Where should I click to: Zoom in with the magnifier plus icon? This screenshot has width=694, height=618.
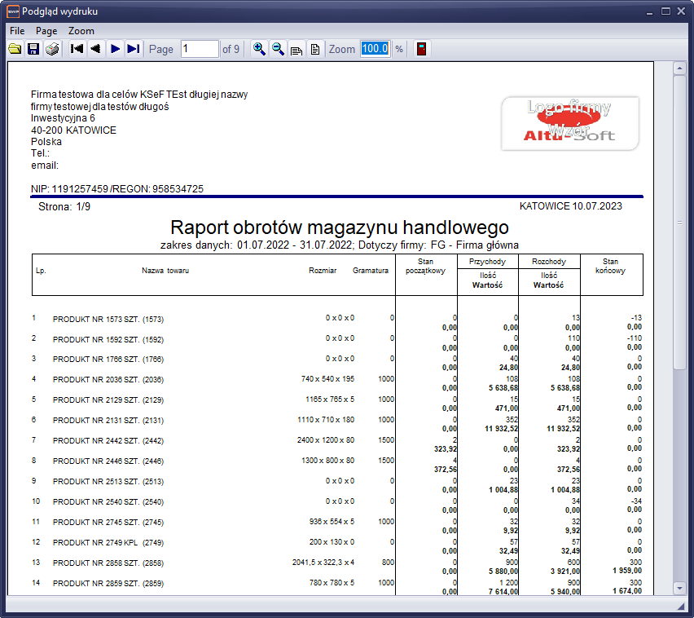tap(259, 49)
